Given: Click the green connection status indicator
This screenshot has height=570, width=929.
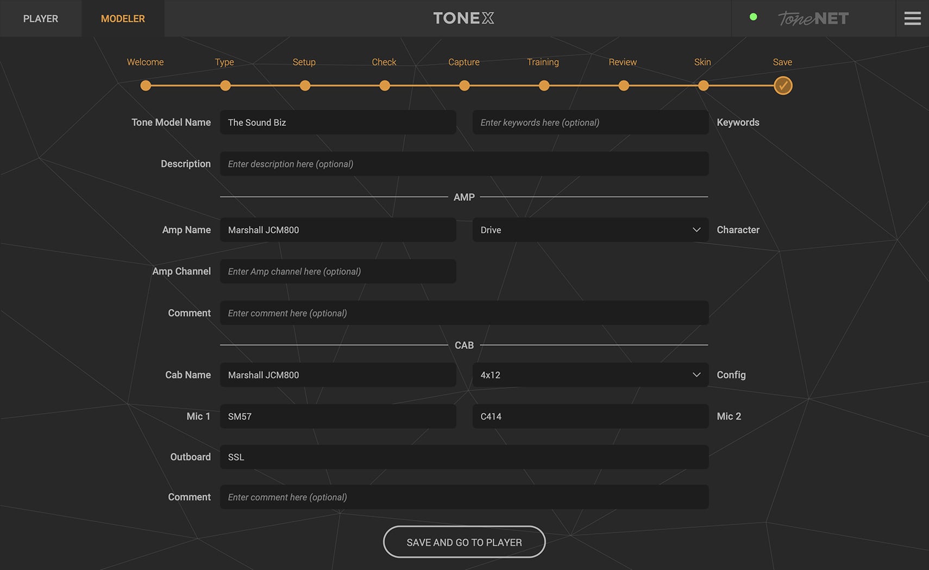Looking at the screenshot, I should (754, 17).
